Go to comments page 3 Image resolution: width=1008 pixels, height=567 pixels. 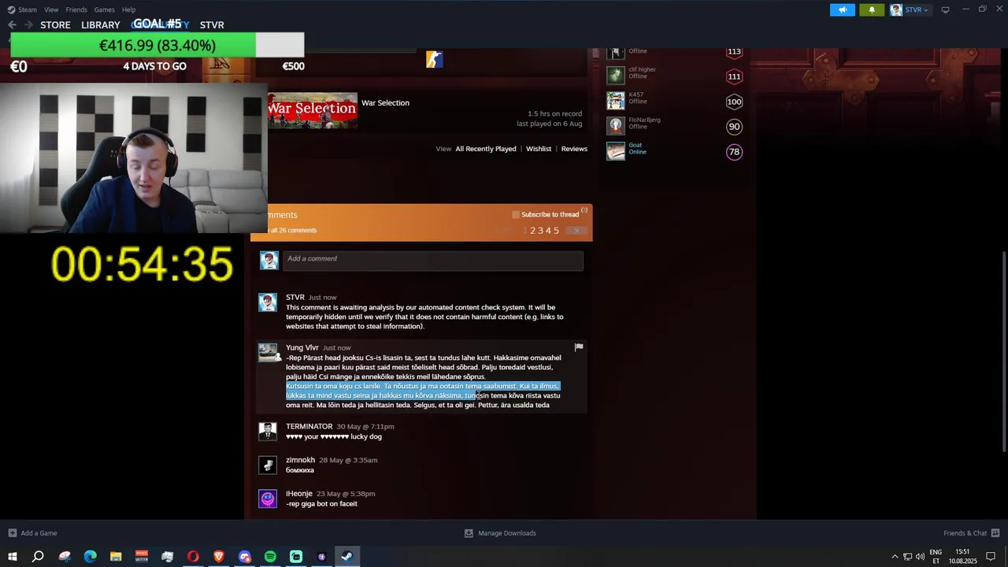click(x=540, y=231)
